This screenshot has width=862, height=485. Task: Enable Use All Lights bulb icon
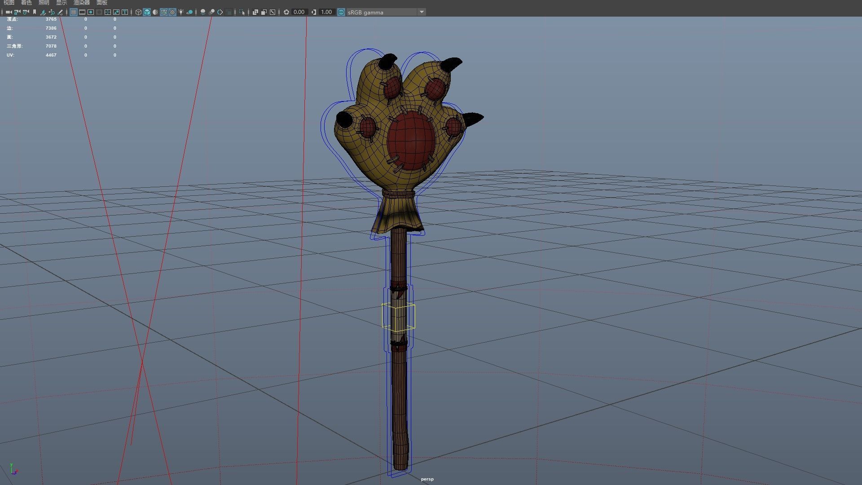tap(181, 12)
